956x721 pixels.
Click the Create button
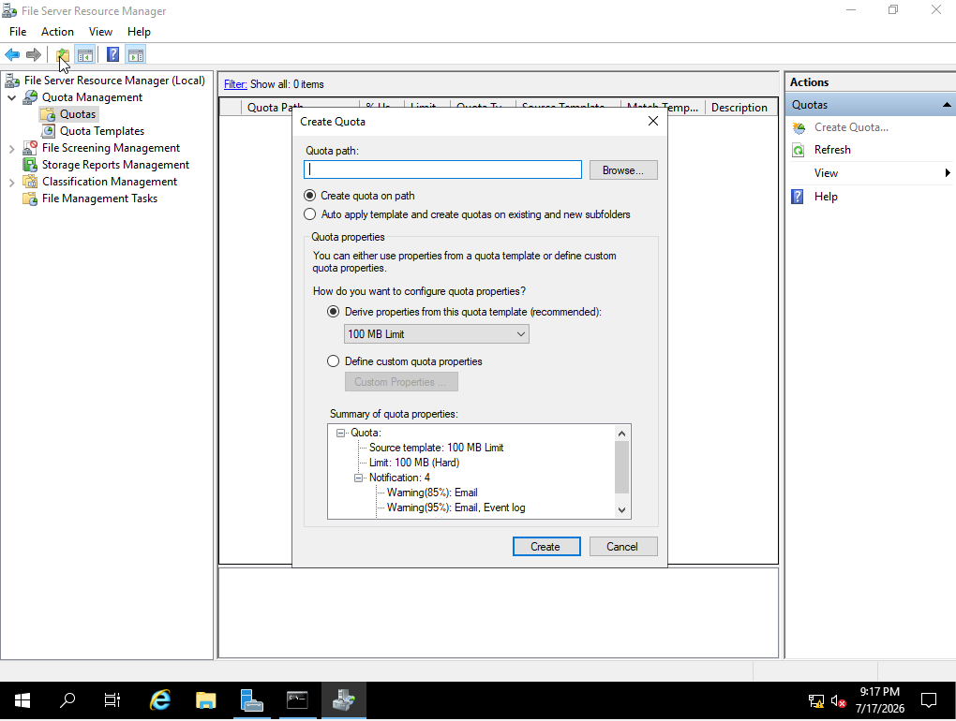pyautogui.click(x=546, y=546)
